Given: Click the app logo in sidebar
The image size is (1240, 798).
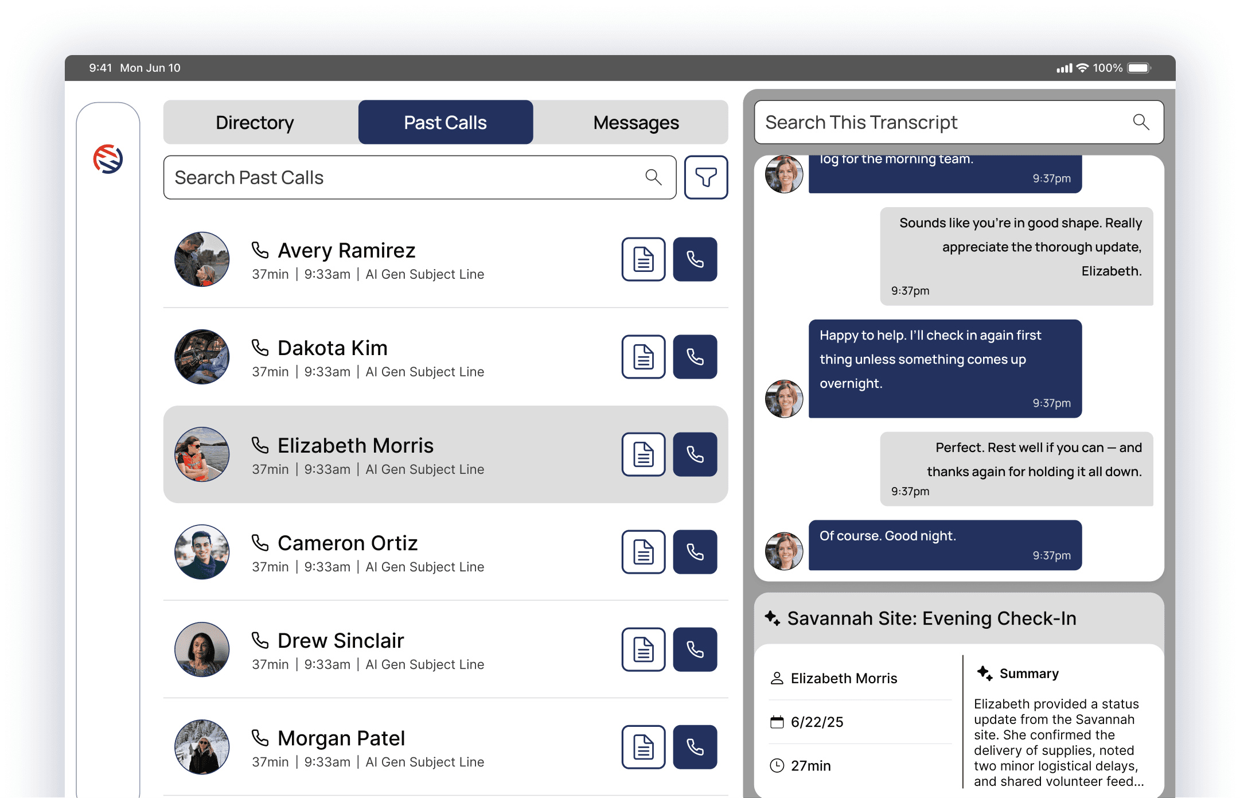Looking at the screenshot, I should (x=108, y=159).
